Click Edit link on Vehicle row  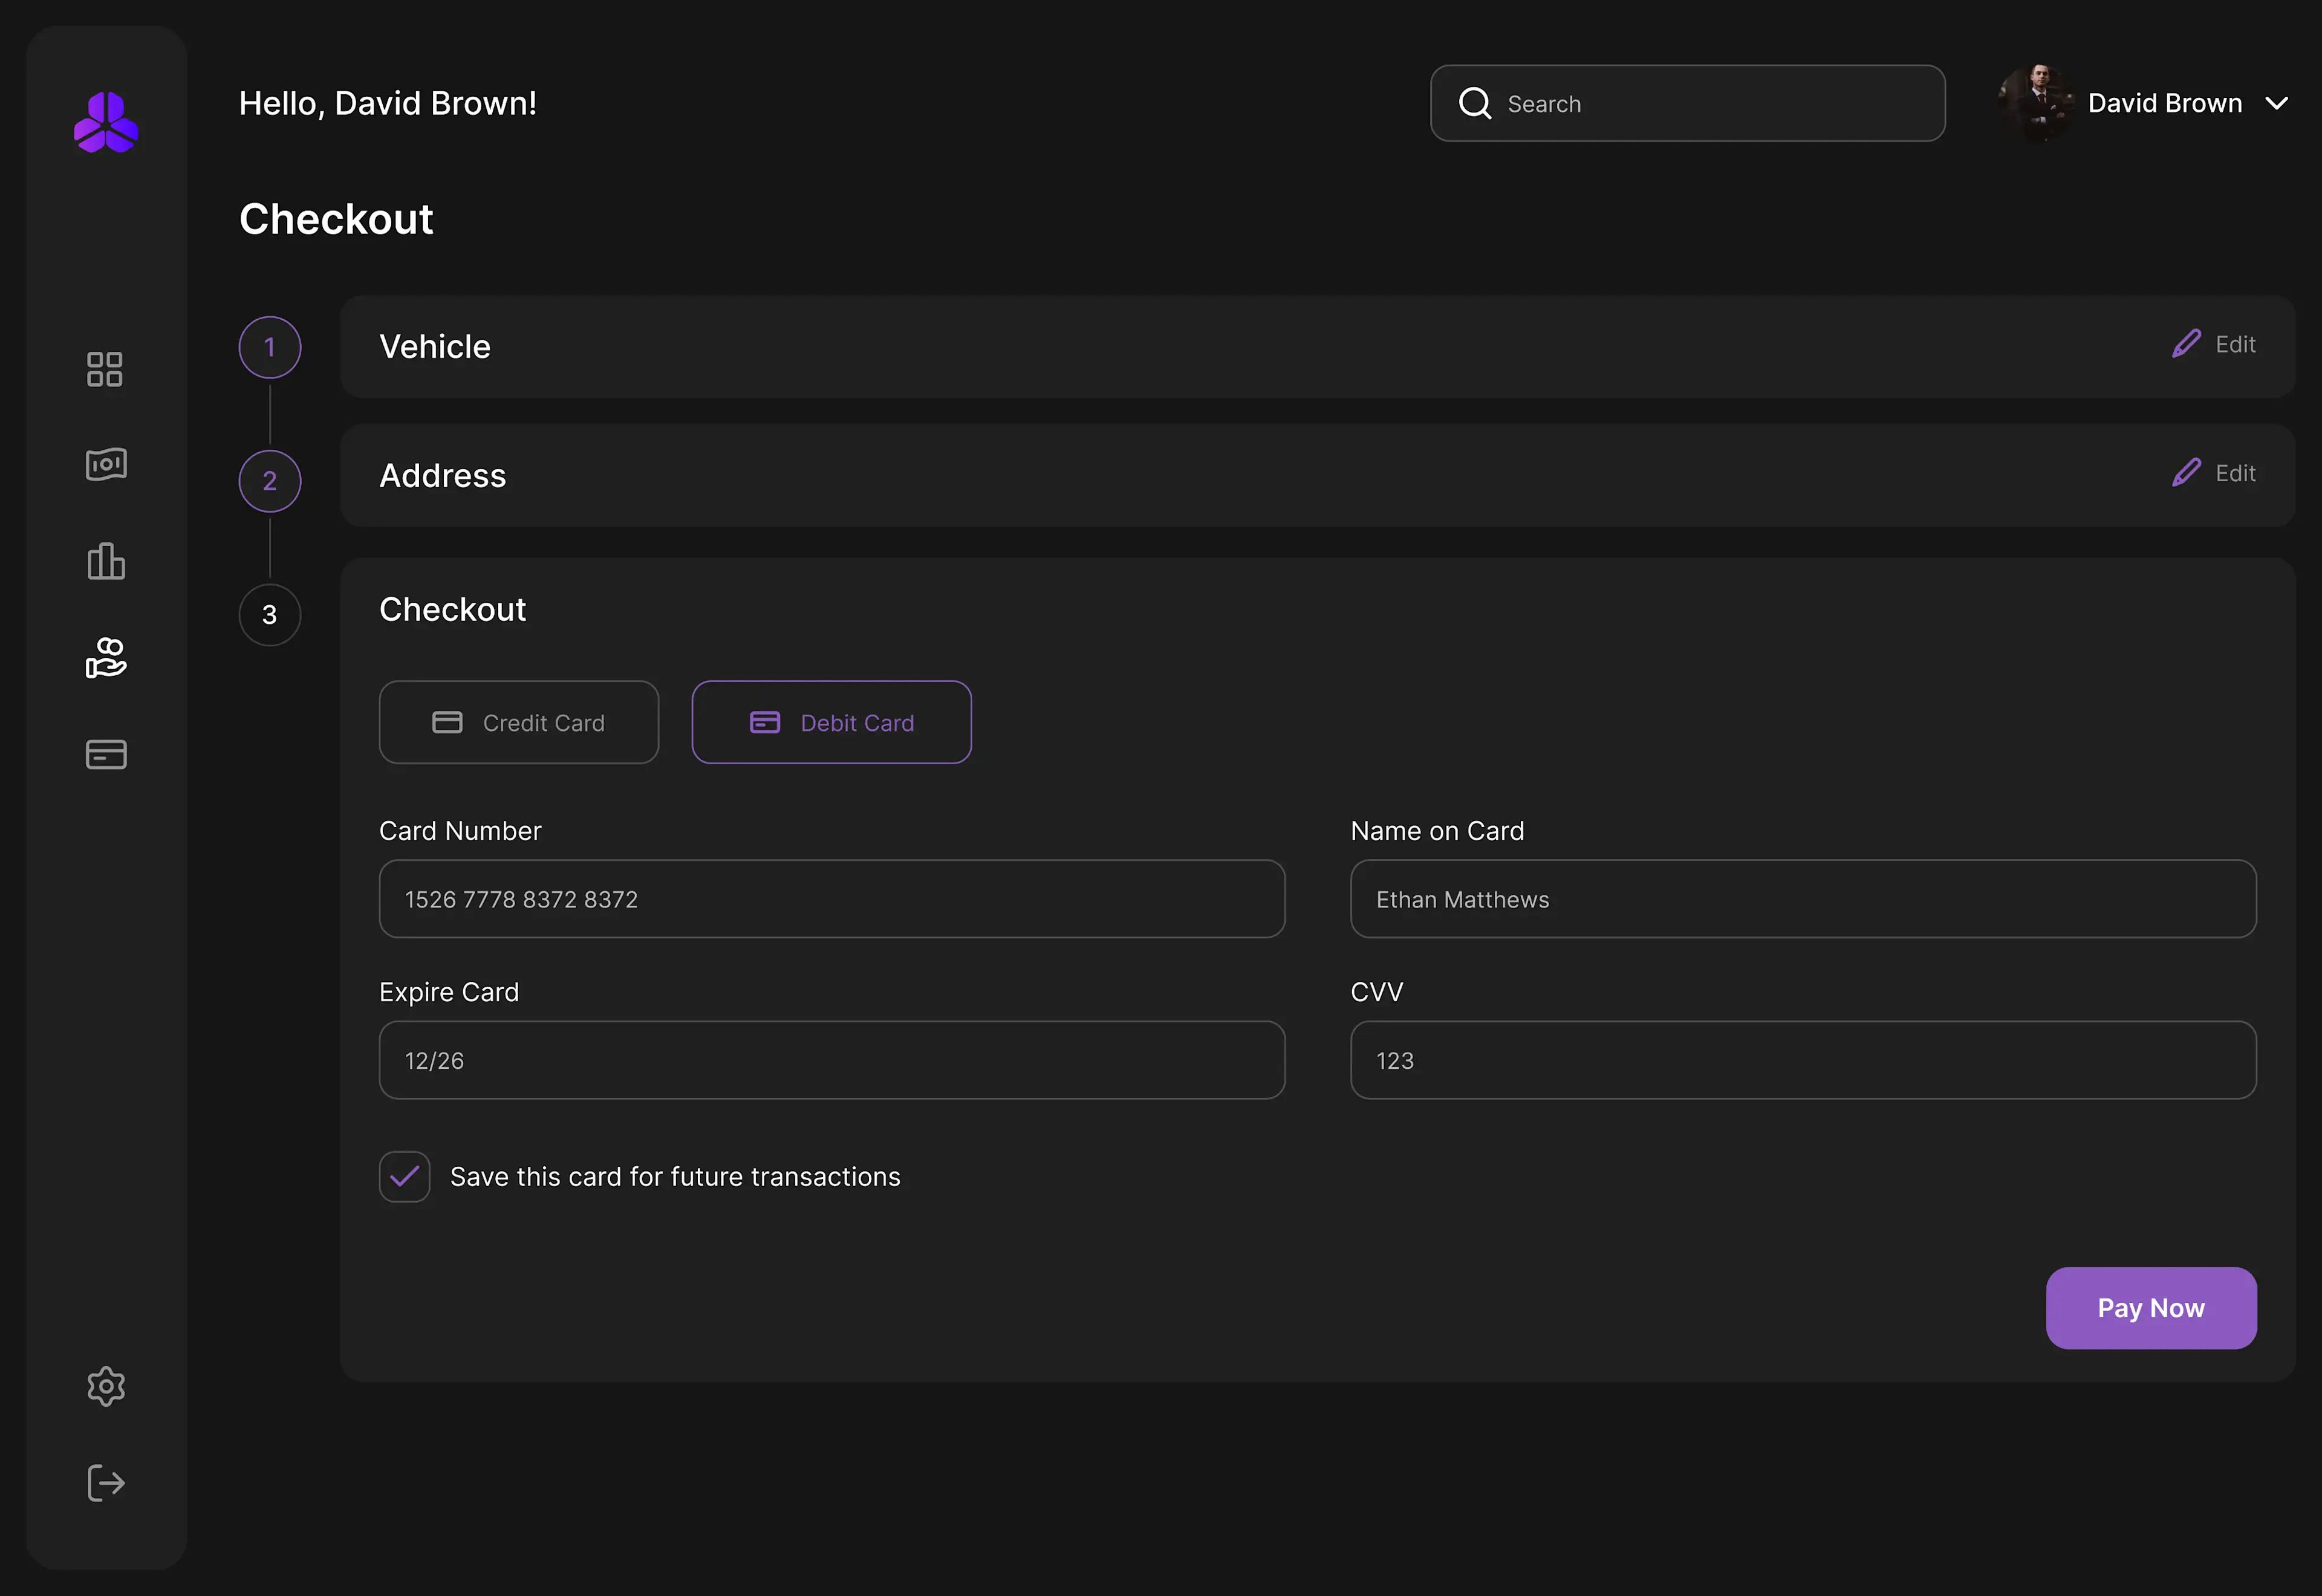pyautogui.click(x=2214, y=344)
